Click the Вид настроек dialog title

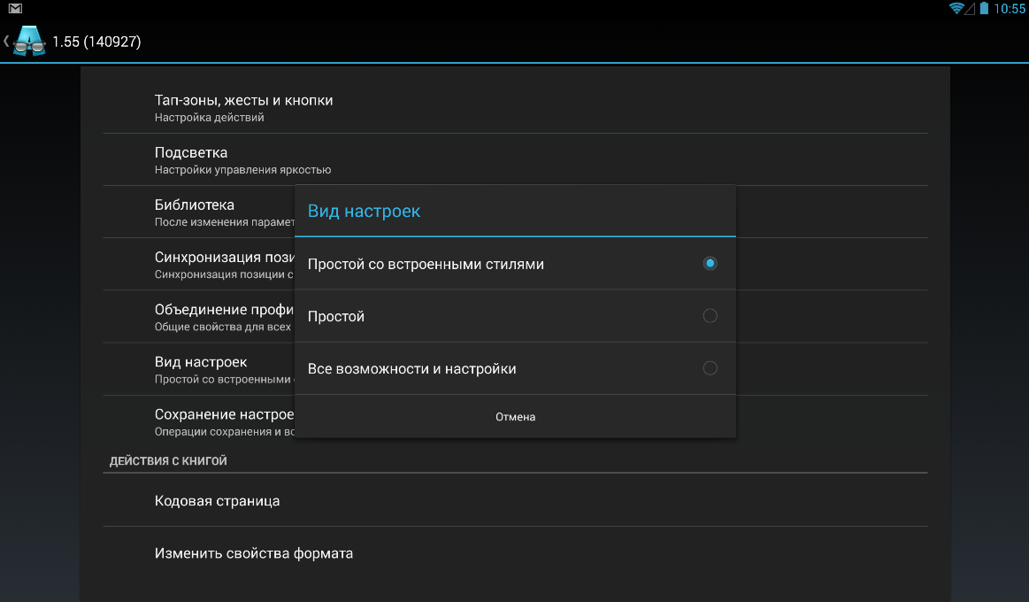pos(364,211)
